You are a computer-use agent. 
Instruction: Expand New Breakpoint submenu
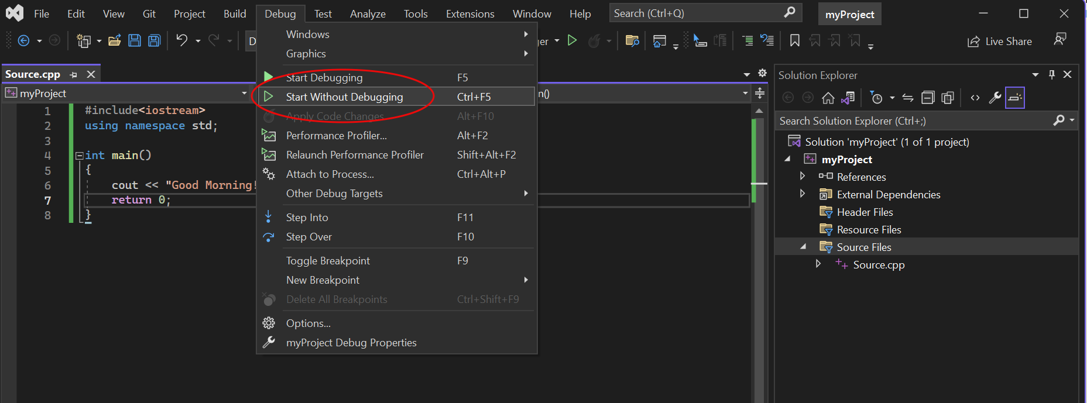tap(396, 280)
